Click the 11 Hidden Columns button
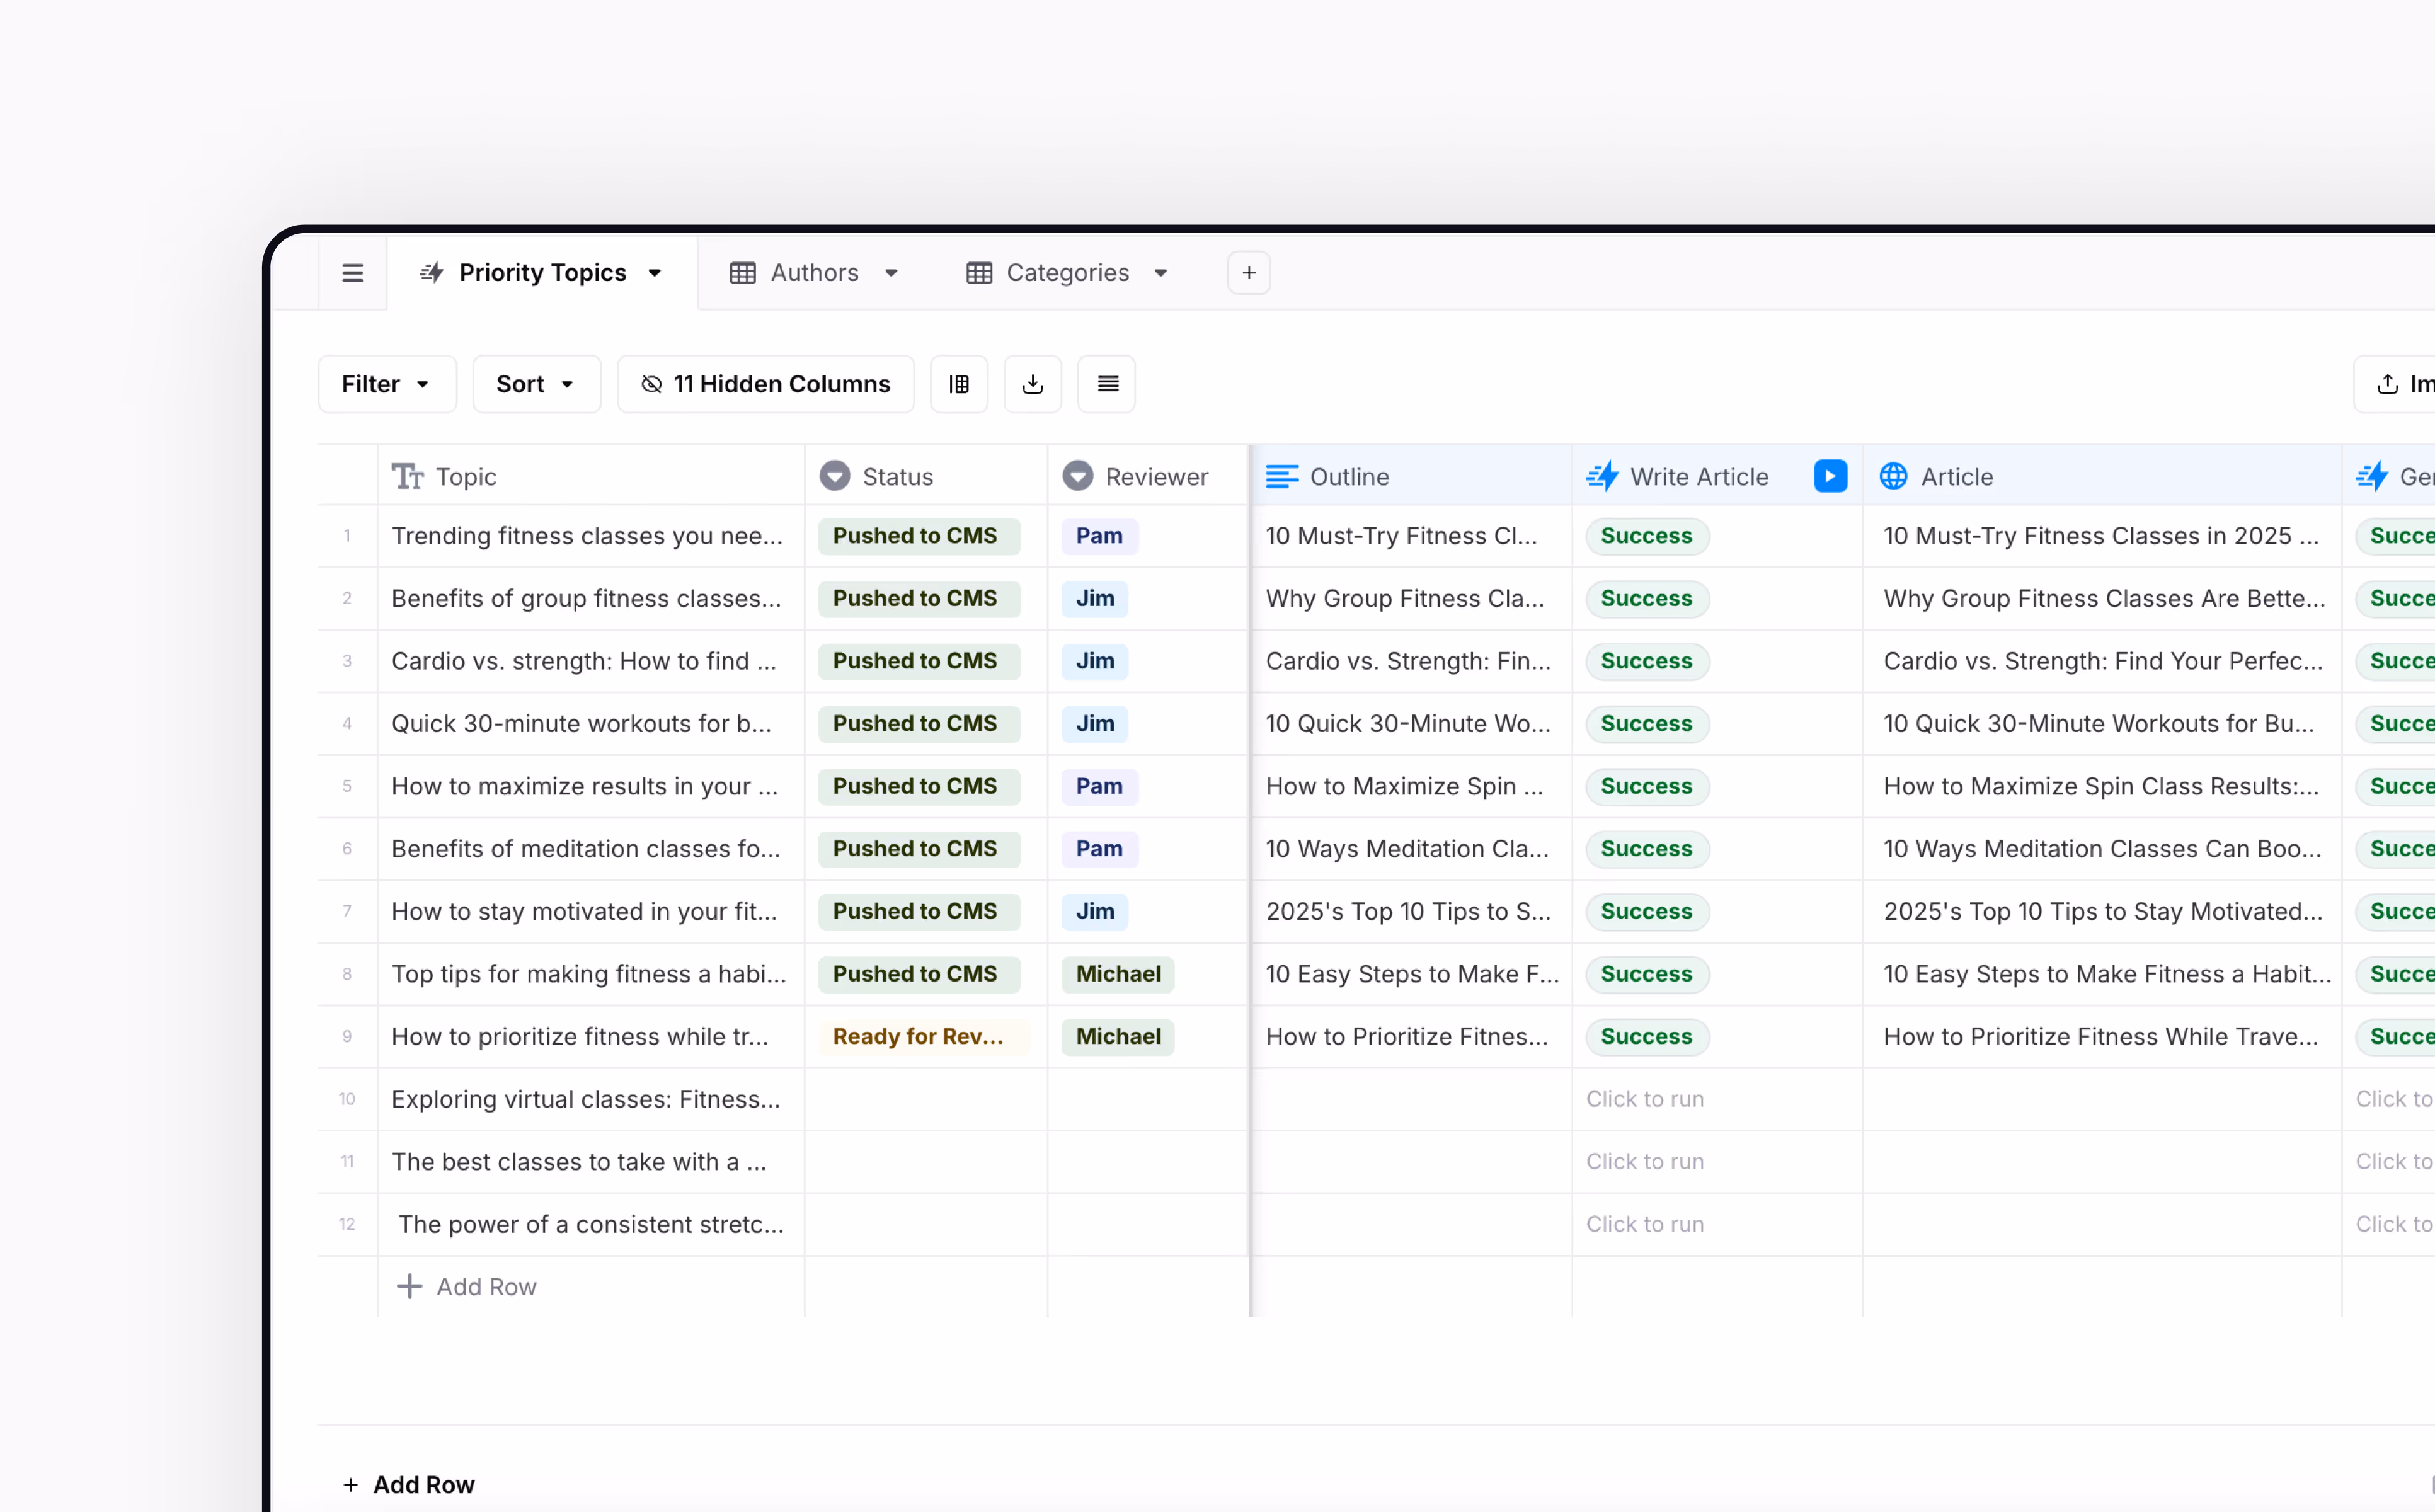The width and height of the screenshot is (2435, 1512). coord(766,384)
